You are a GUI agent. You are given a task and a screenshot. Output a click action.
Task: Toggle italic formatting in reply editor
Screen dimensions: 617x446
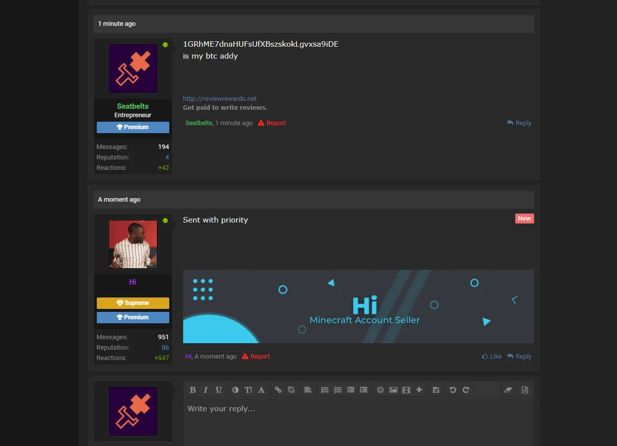[206, 390]
